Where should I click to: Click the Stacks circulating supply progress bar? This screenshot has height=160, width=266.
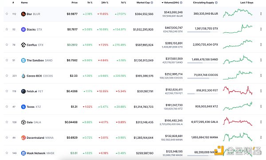tap(203, 32)
